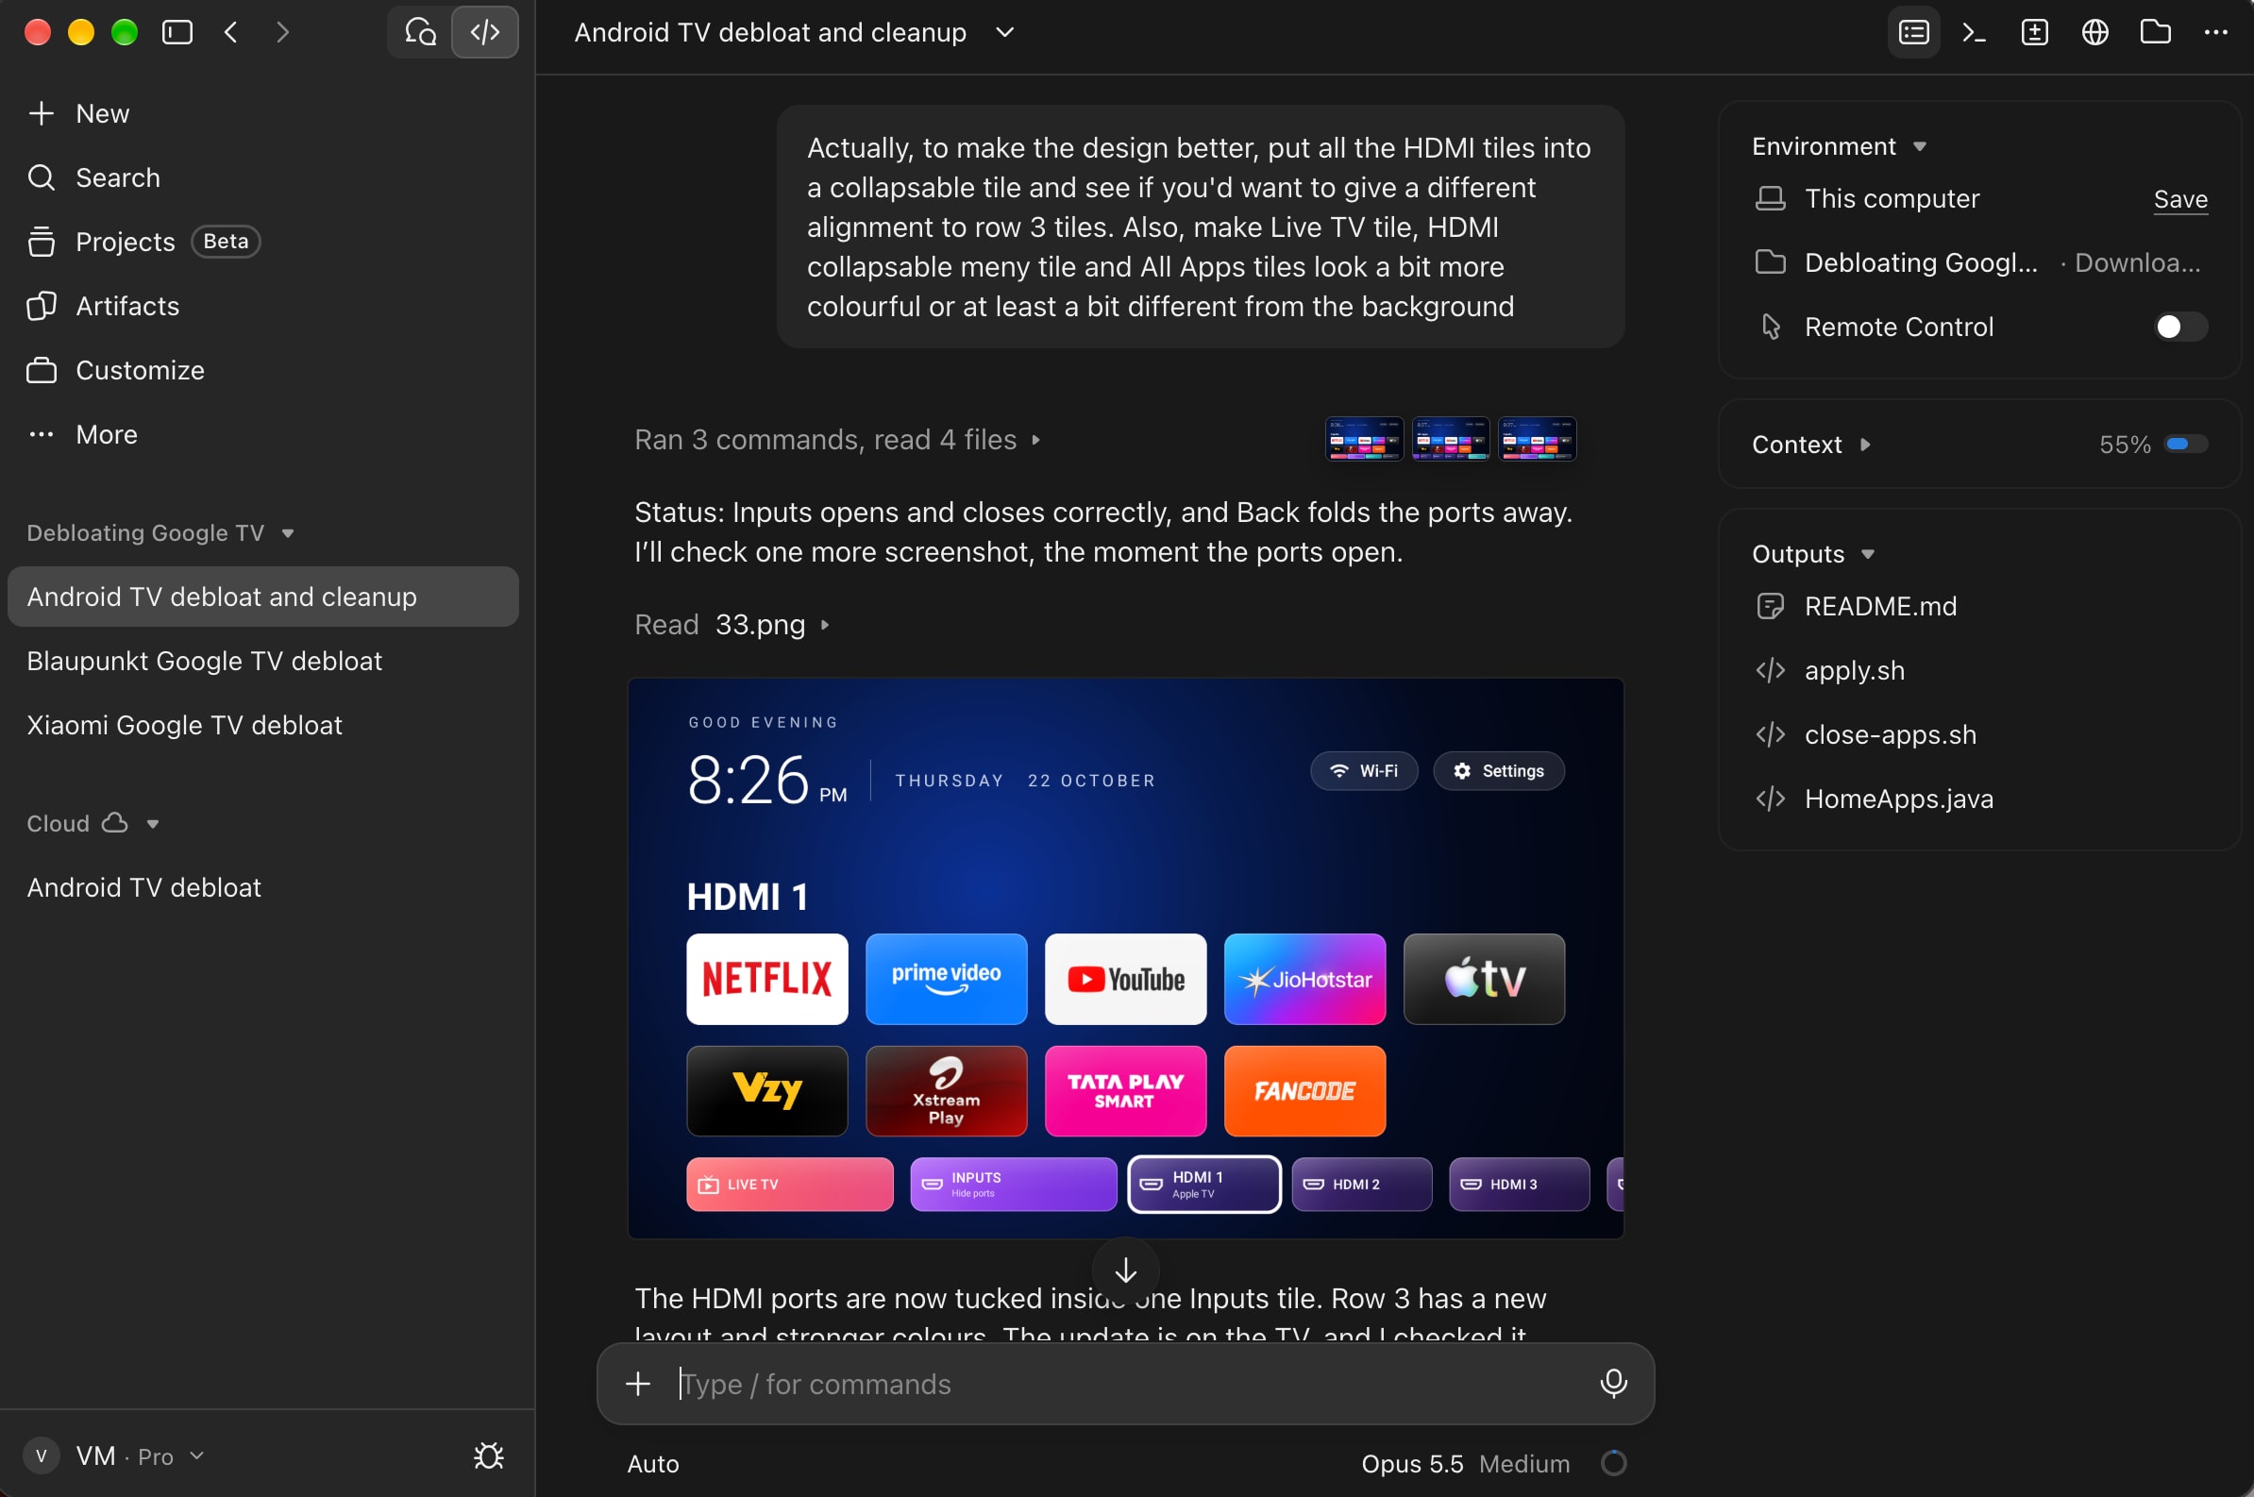Image resolution: width=2254 pixels, height=1497 pixels.
Task: Switch to code mode icon
Action: pos(485,32)
